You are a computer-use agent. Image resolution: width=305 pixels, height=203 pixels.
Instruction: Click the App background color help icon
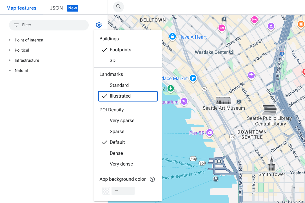point(152,179)
